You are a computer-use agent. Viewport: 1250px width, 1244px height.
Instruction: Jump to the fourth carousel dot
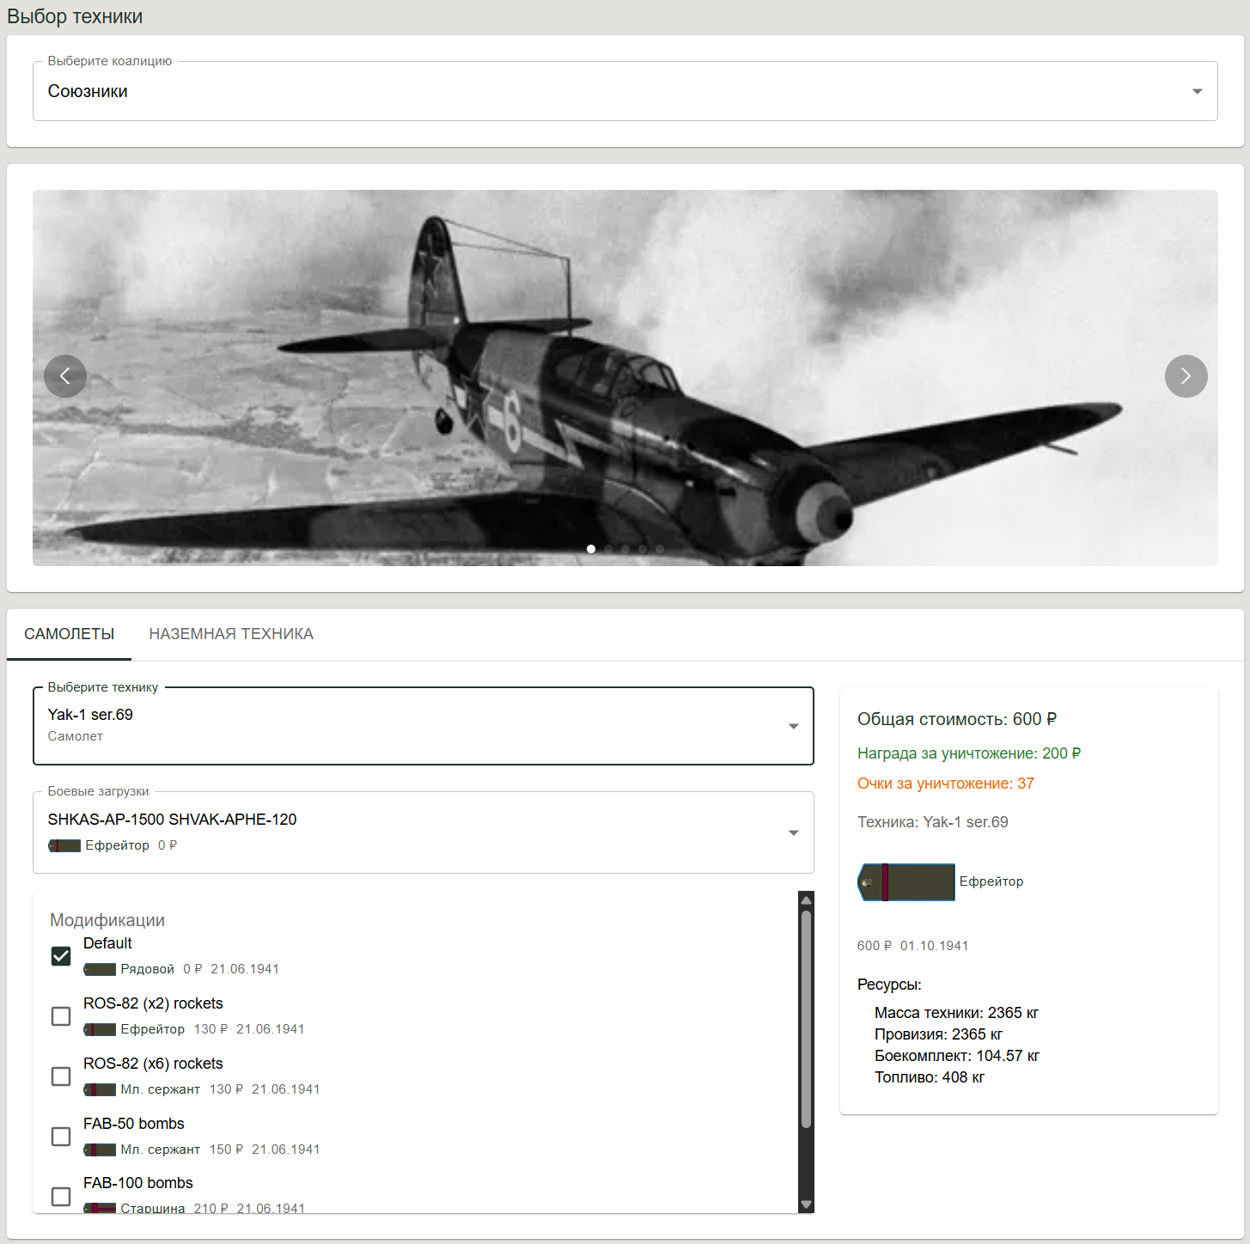point(643,549)
